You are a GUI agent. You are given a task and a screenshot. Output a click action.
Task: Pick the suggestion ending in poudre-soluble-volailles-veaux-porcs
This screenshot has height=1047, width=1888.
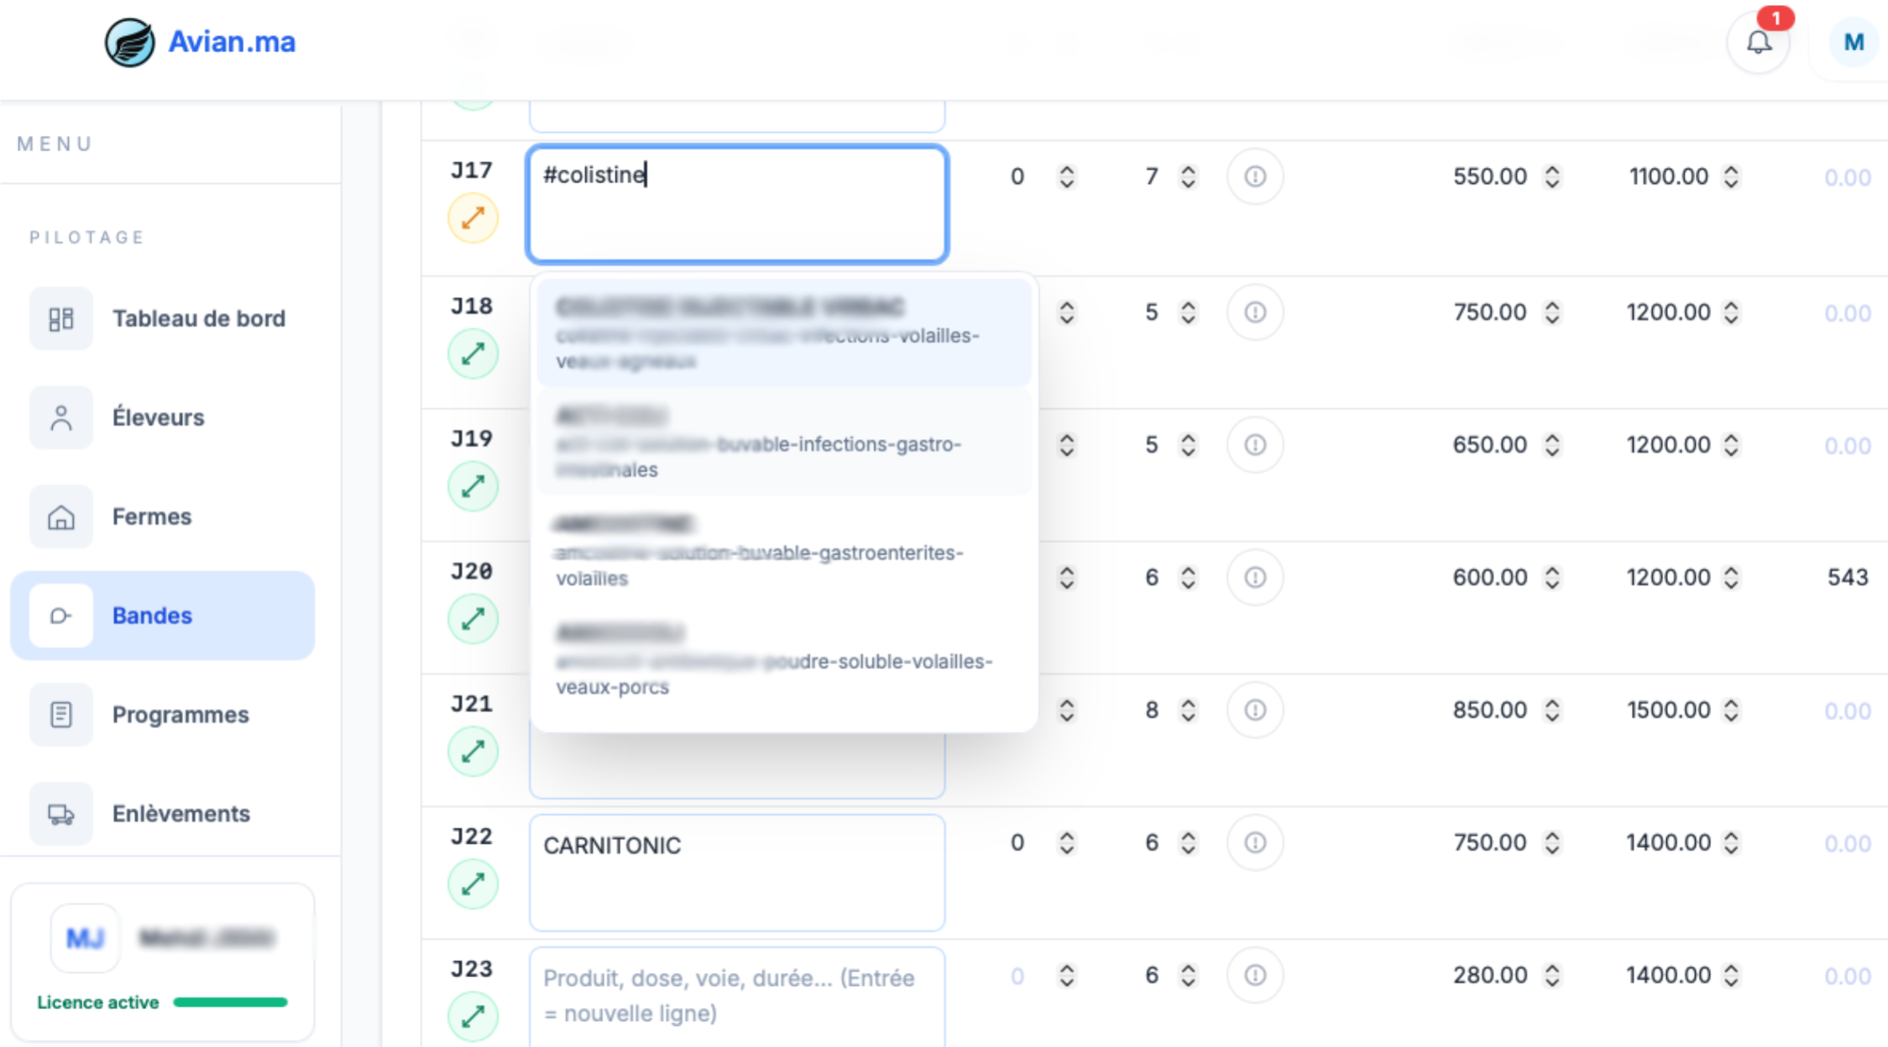(783, 660)
